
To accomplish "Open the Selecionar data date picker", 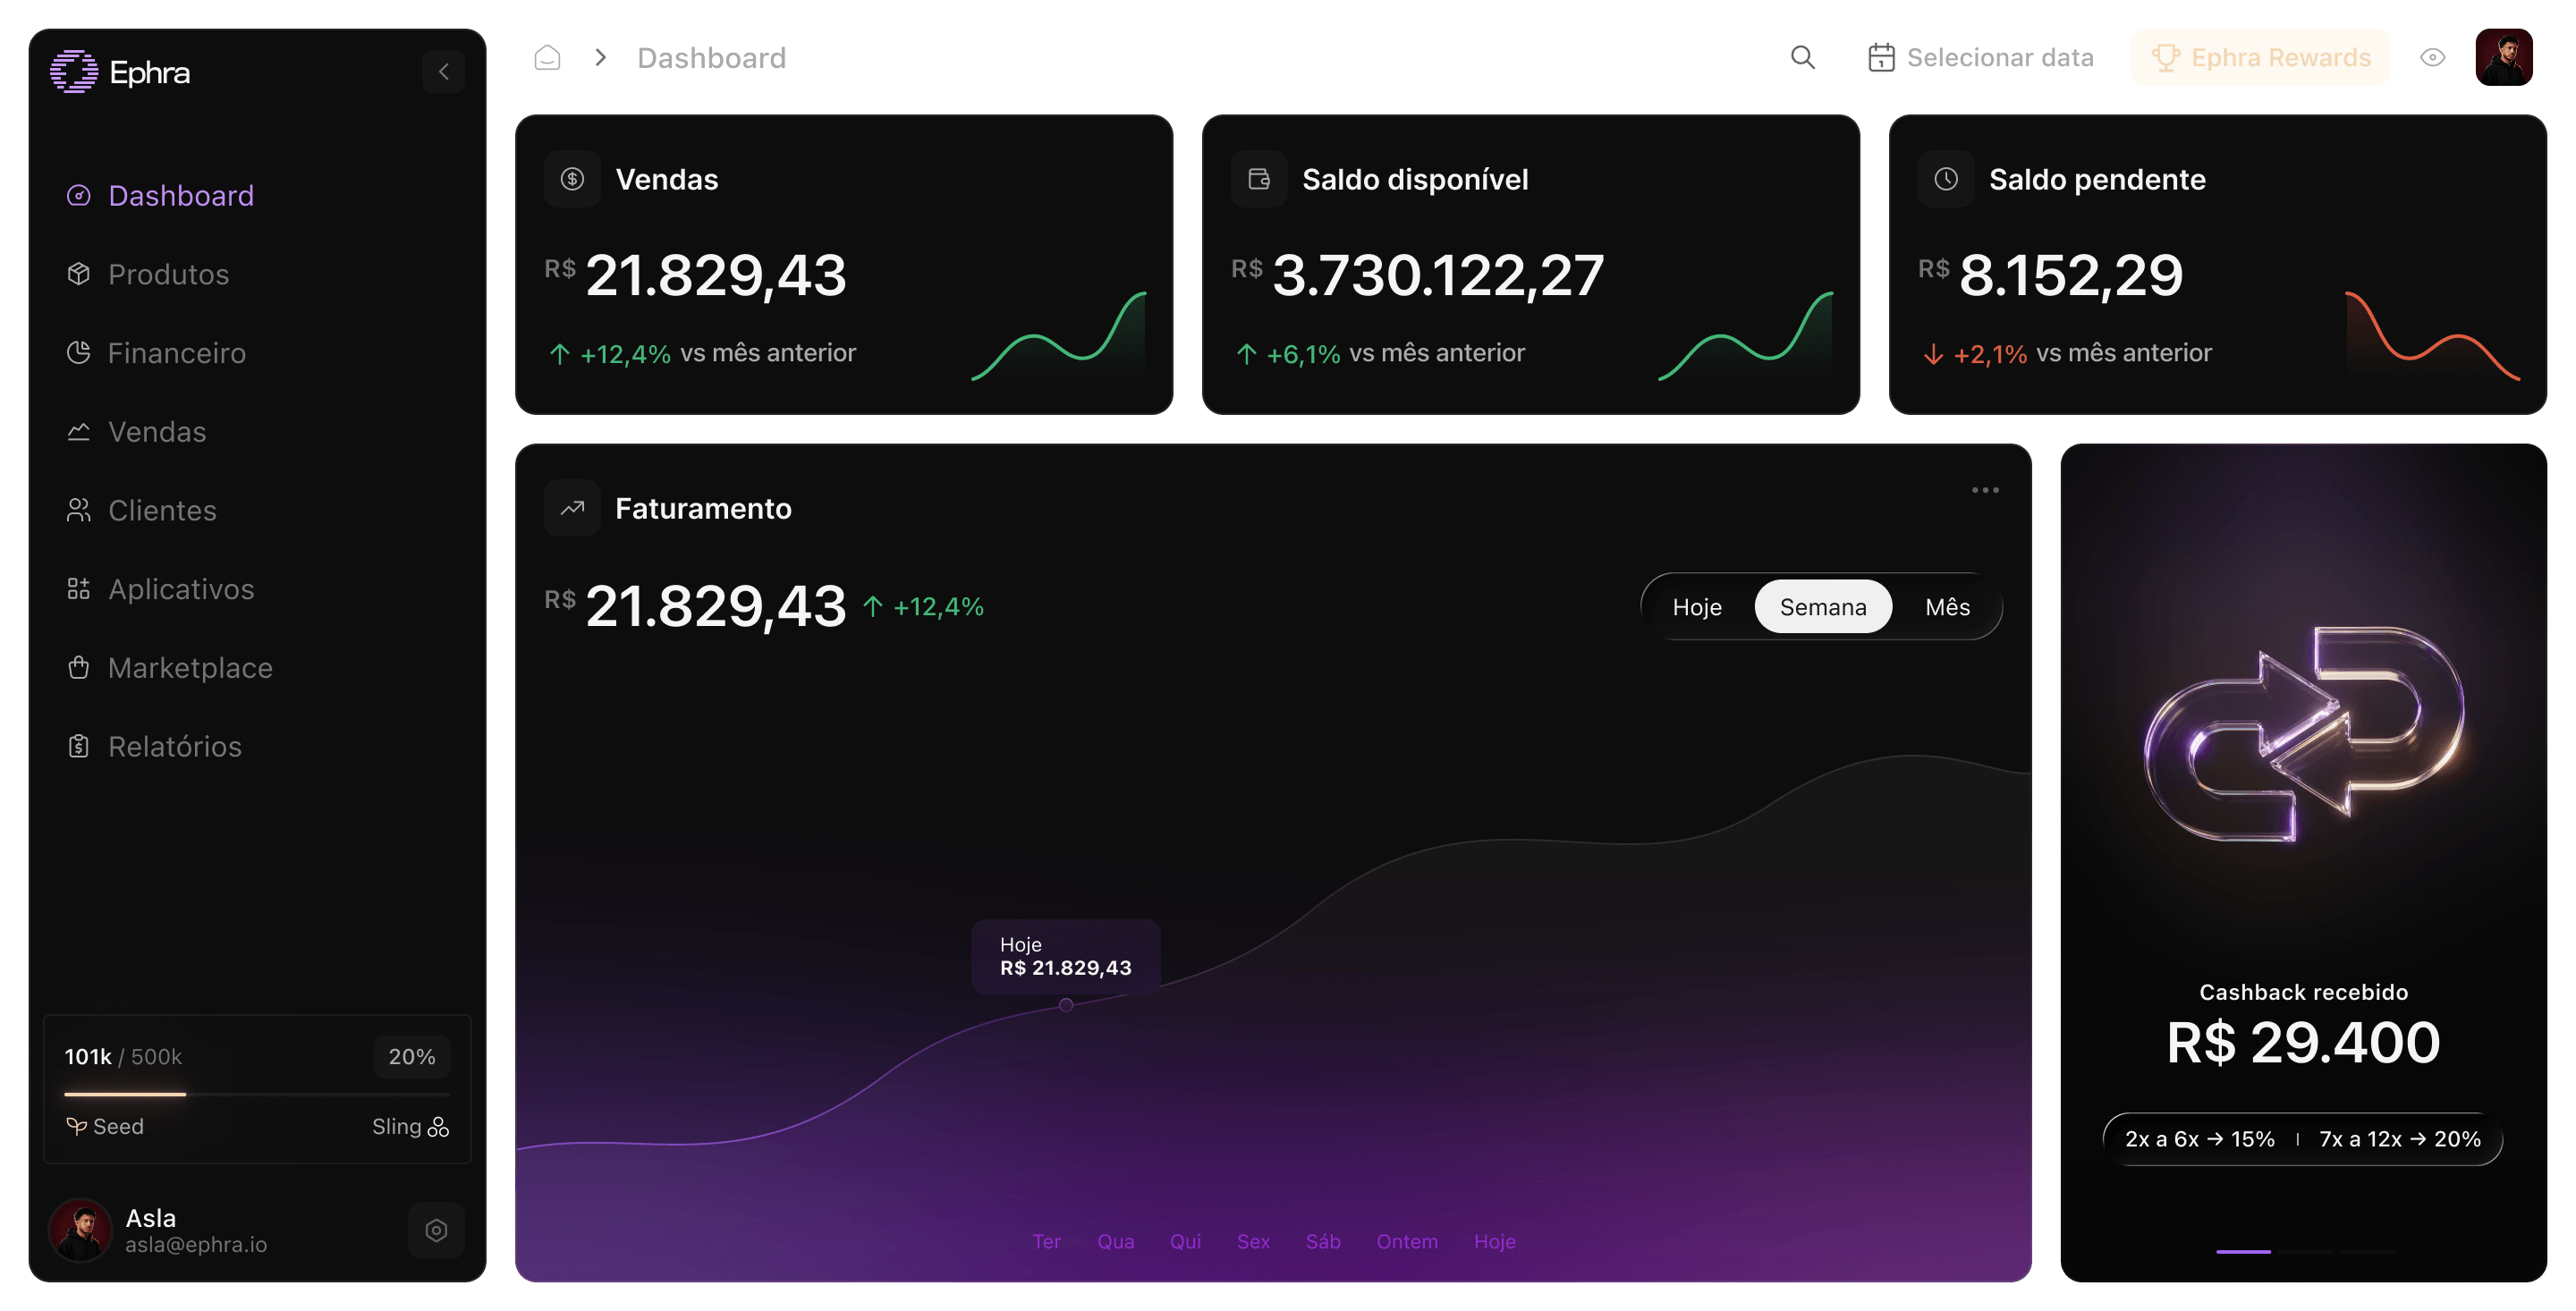I will pyautogui.click(x=1981, y=58).
